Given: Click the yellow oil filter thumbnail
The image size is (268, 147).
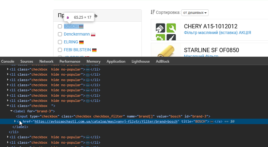Looking at the screenshot, I should click(x=166, y=51).
